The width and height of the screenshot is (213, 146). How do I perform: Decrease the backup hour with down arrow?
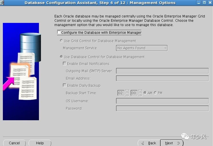[x=127, y=94]
